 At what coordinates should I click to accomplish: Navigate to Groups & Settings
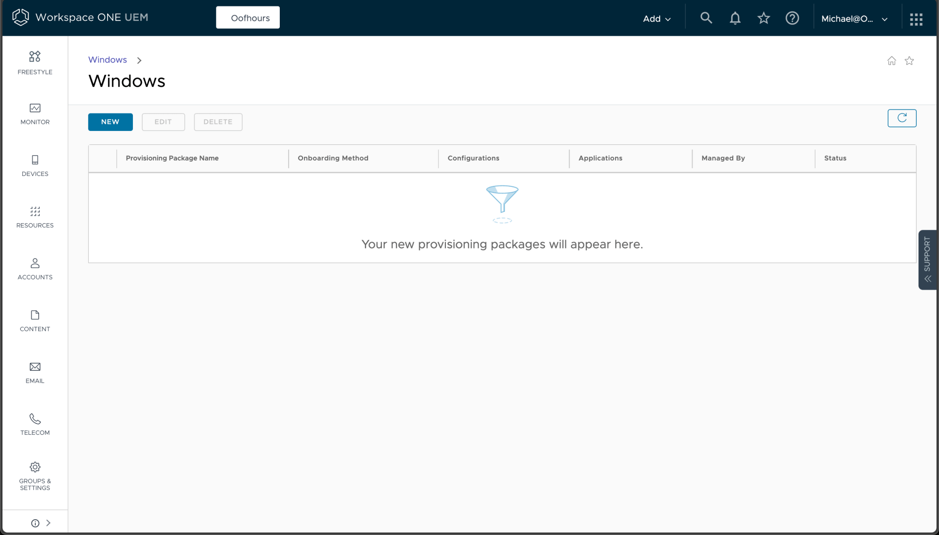coord(35,476)
